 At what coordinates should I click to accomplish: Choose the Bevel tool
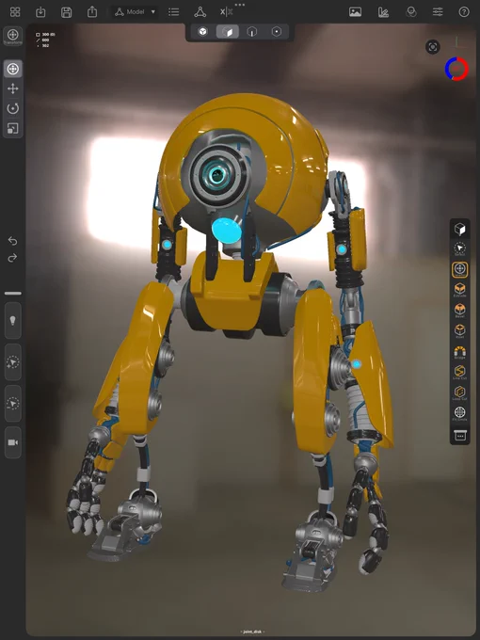click(x=459, y=311)
